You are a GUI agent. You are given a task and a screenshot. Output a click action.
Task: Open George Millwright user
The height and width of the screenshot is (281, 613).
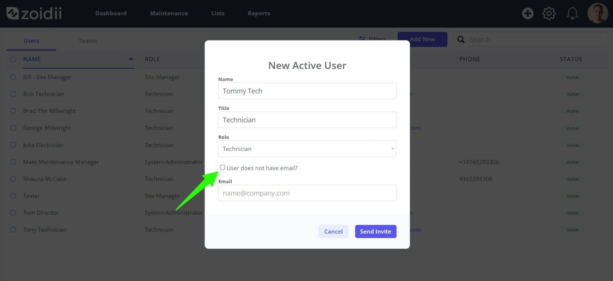click(47, 128)
